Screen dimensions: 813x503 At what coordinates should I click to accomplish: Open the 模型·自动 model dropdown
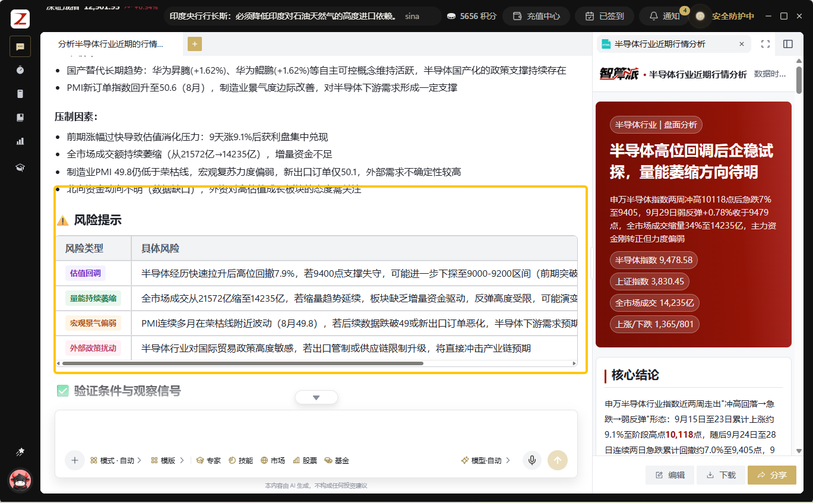tap(486, 460)
